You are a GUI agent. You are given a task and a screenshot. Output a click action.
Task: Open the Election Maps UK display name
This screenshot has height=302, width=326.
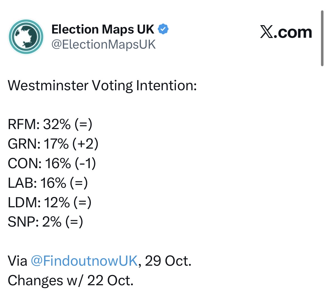(103, 29)
